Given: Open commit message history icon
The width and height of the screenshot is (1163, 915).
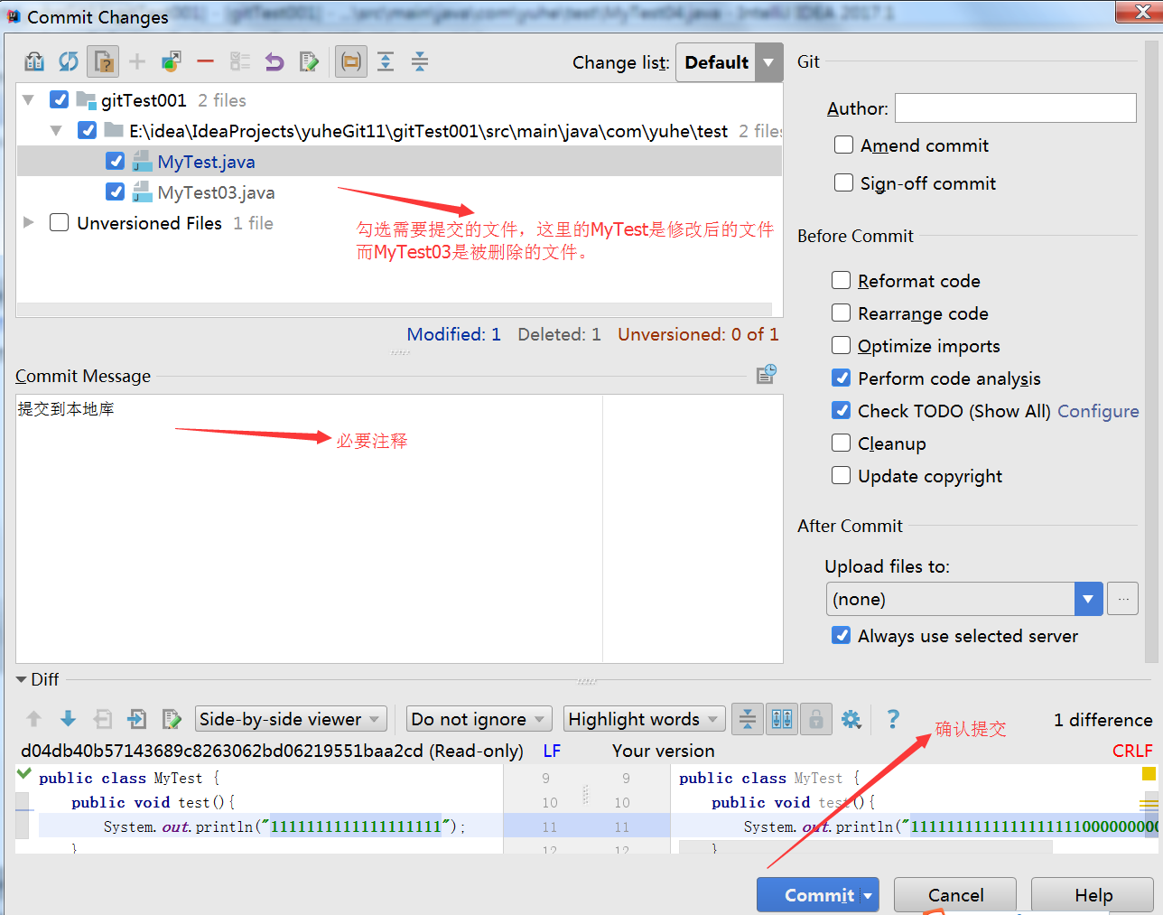Looking at the screenshot, I should (x=767, y=374).
